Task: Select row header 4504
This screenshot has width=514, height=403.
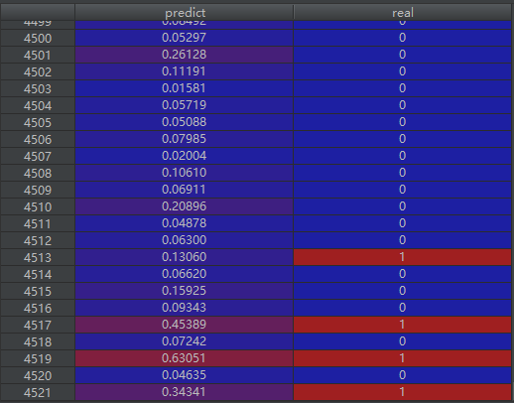Action: (38, 105)
